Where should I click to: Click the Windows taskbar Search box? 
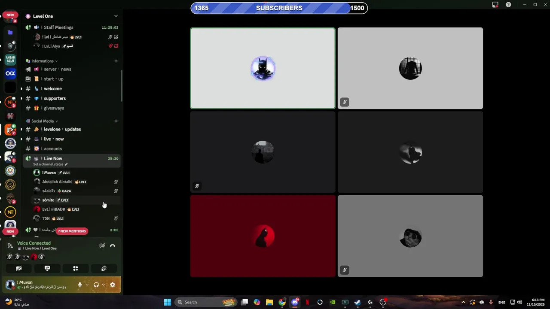click(x=206, y=302)
